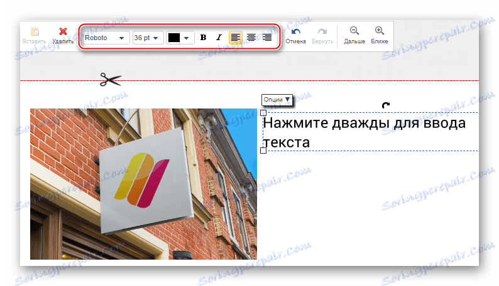Viewport: 499px width, 286px height.
Task: Expand the text color dropdown arrow
Action: coord(187,38)
